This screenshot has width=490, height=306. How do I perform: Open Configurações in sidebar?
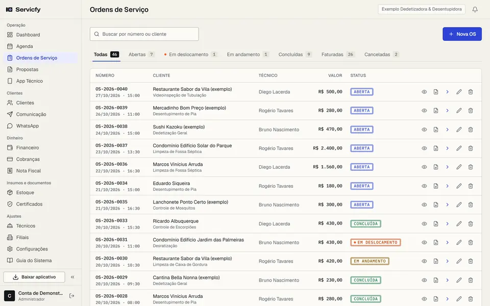click(x=41, y=249)
